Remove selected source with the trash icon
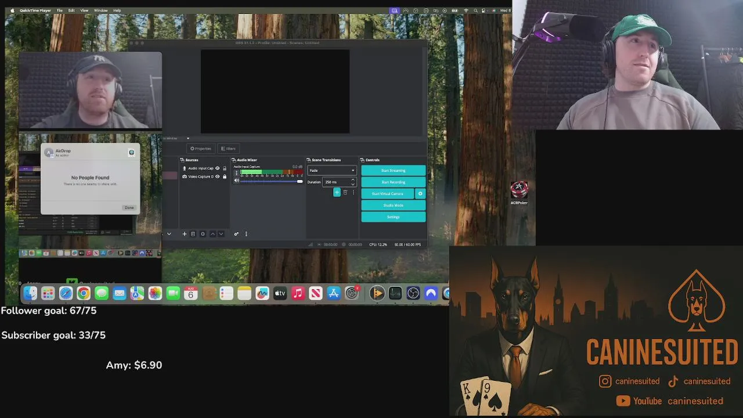743x418 pixels. pyautogui.click(x=193, y=234)
